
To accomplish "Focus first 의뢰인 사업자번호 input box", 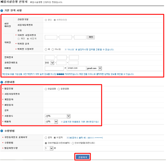I will [x=51, y=37].
